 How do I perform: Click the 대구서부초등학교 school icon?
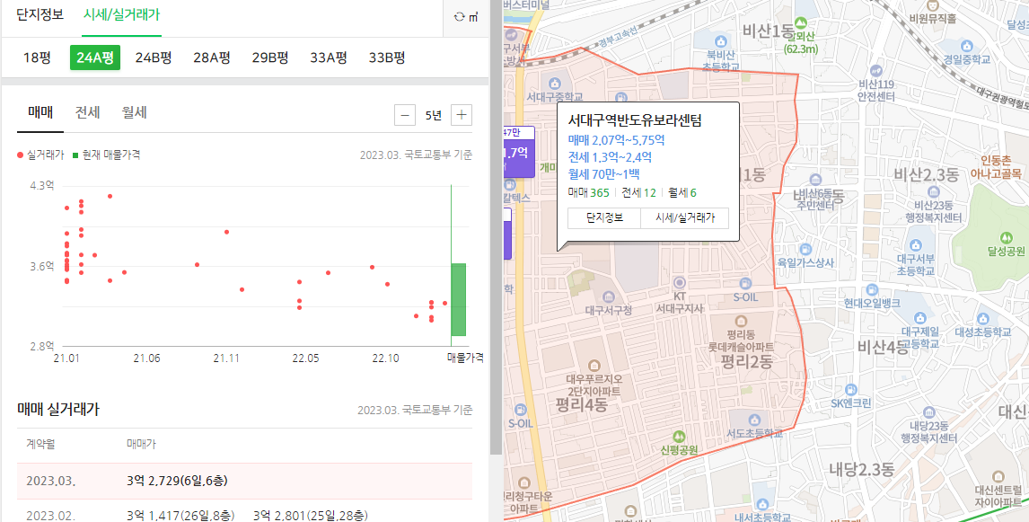915,245
